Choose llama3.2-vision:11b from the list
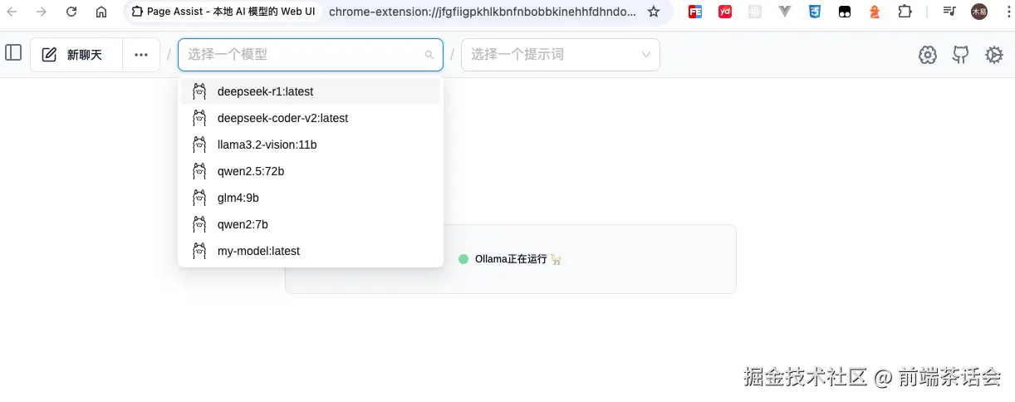This screenshot has width=1015, height=402. pos(311,145)
